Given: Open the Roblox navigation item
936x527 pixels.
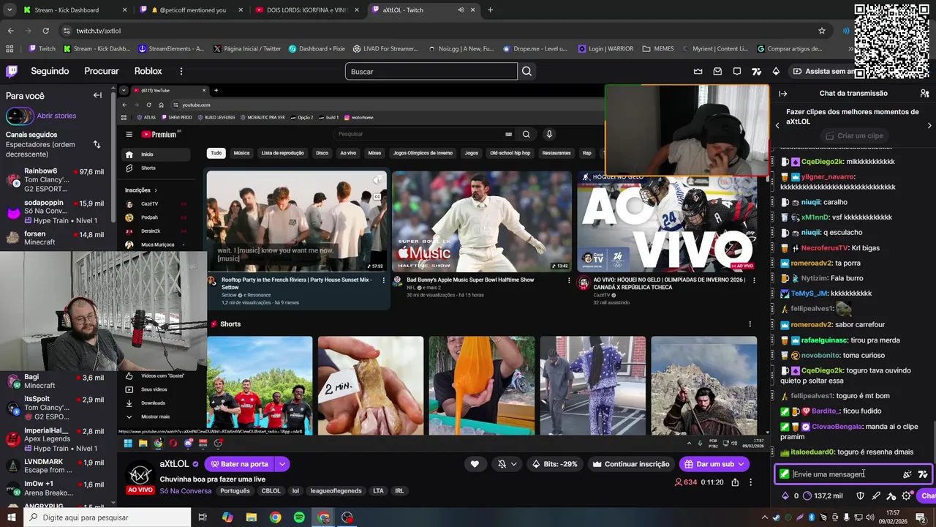Looking at the screenshot, I should 148,71.
